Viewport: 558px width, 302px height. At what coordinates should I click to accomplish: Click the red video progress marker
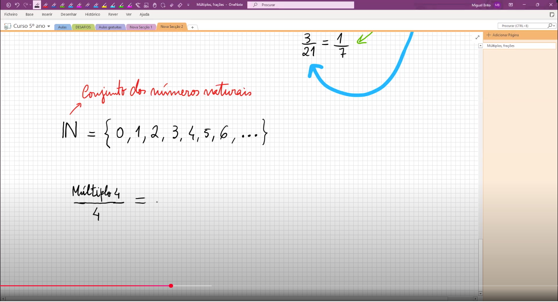pos(171,286)
